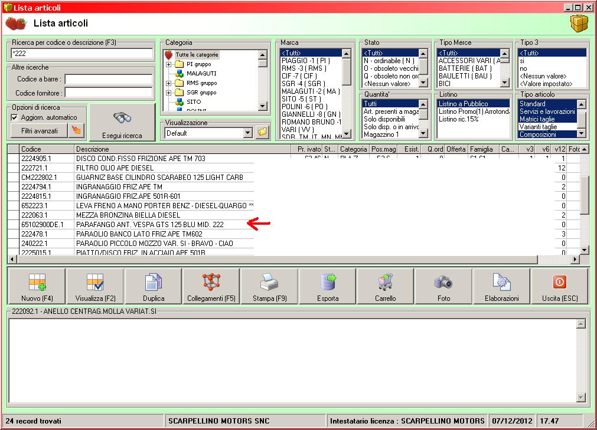Image resolution: width=597 pixels, height=430 pixels.
Task: Expand the SGR gruppo tree node
Action: coord(169,93)
